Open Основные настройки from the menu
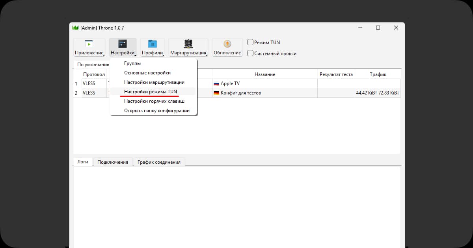 click(147, 73)
